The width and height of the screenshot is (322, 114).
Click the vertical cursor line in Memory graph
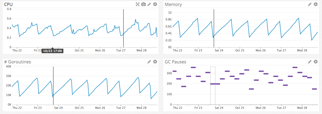214,28
